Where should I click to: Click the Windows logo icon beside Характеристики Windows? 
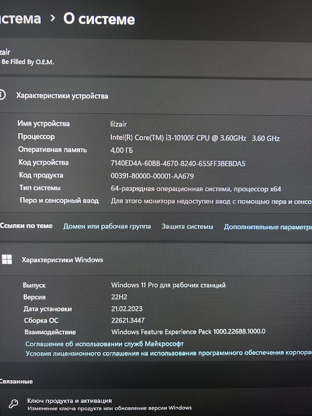point(7,259)
